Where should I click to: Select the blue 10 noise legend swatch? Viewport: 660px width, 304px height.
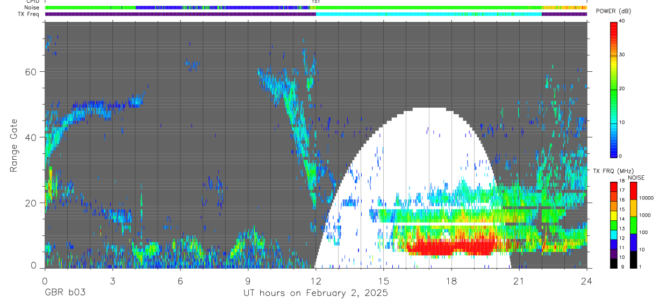click(633, 242)
